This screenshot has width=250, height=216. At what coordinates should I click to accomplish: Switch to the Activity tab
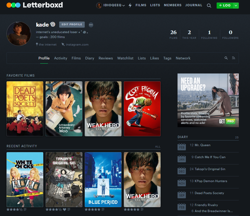click(x=60, y=58)
